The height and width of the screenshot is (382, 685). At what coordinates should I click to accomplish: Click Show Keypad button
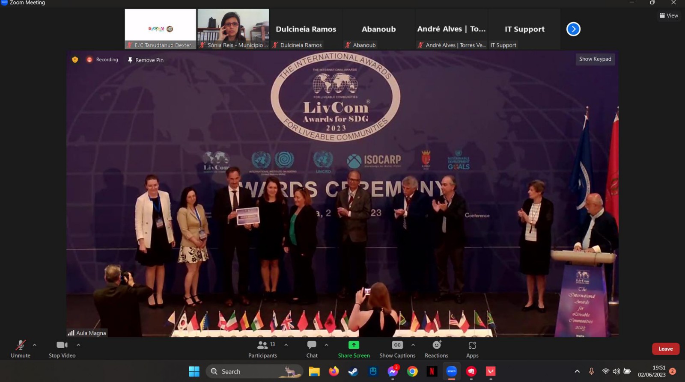[x=595, y=59]
